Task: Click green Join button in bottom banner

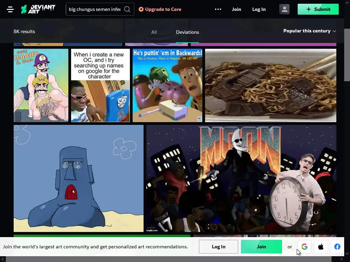Action: (261, 247)
